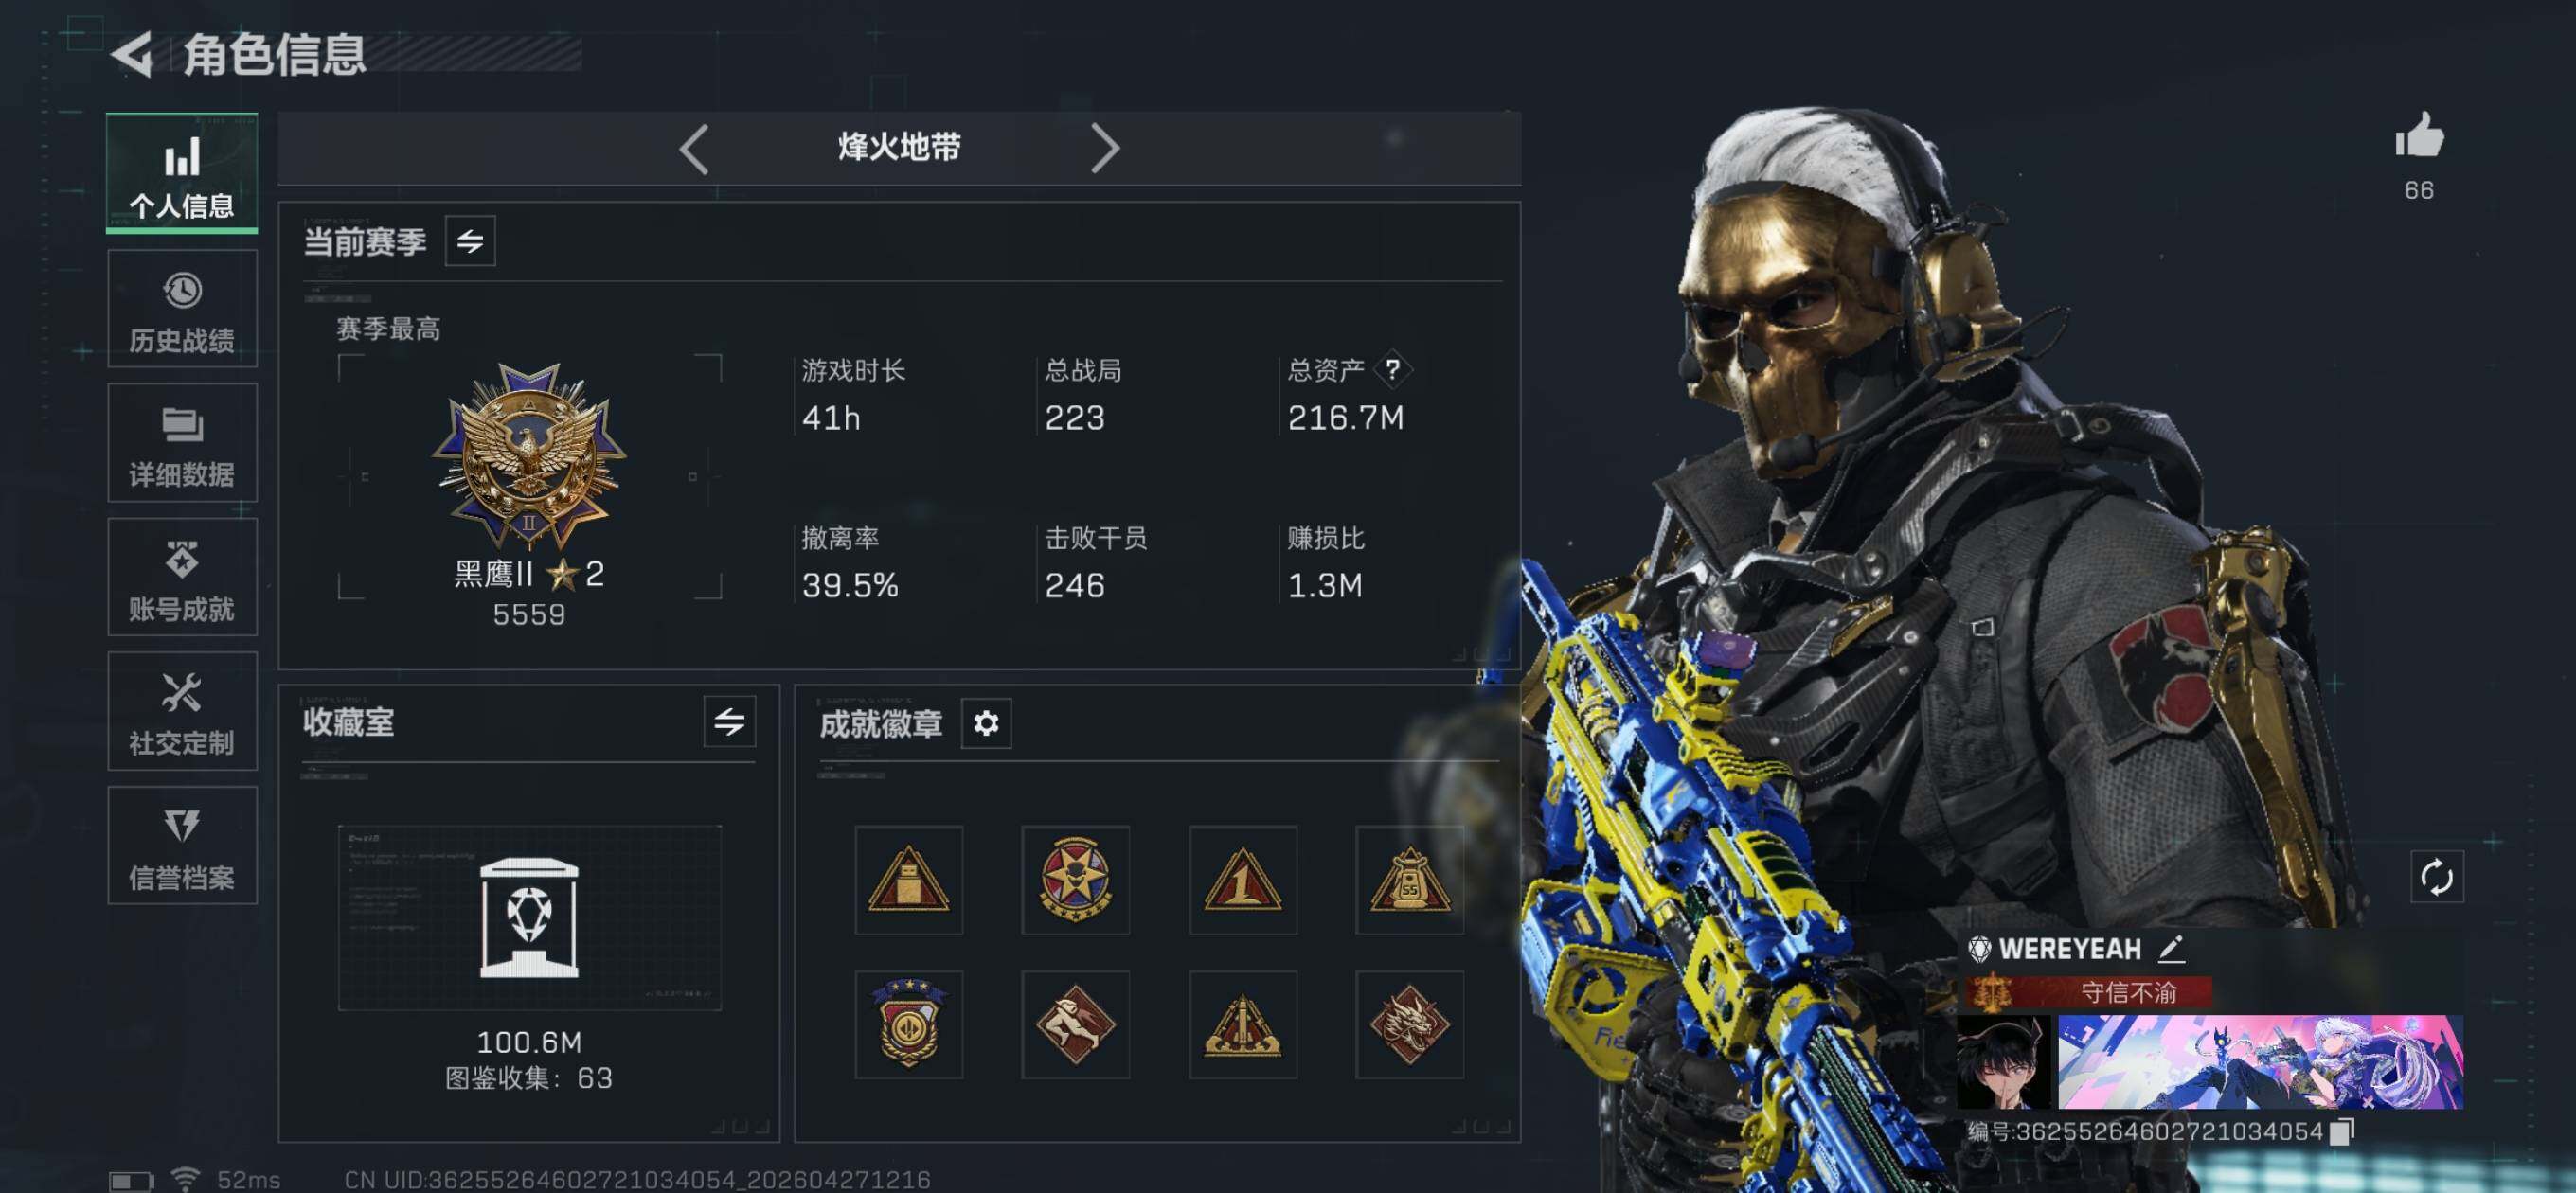The image size is (2576, 1193).
Task: Open achievement badge settings via the gear icon
Action: pos(986,722)
